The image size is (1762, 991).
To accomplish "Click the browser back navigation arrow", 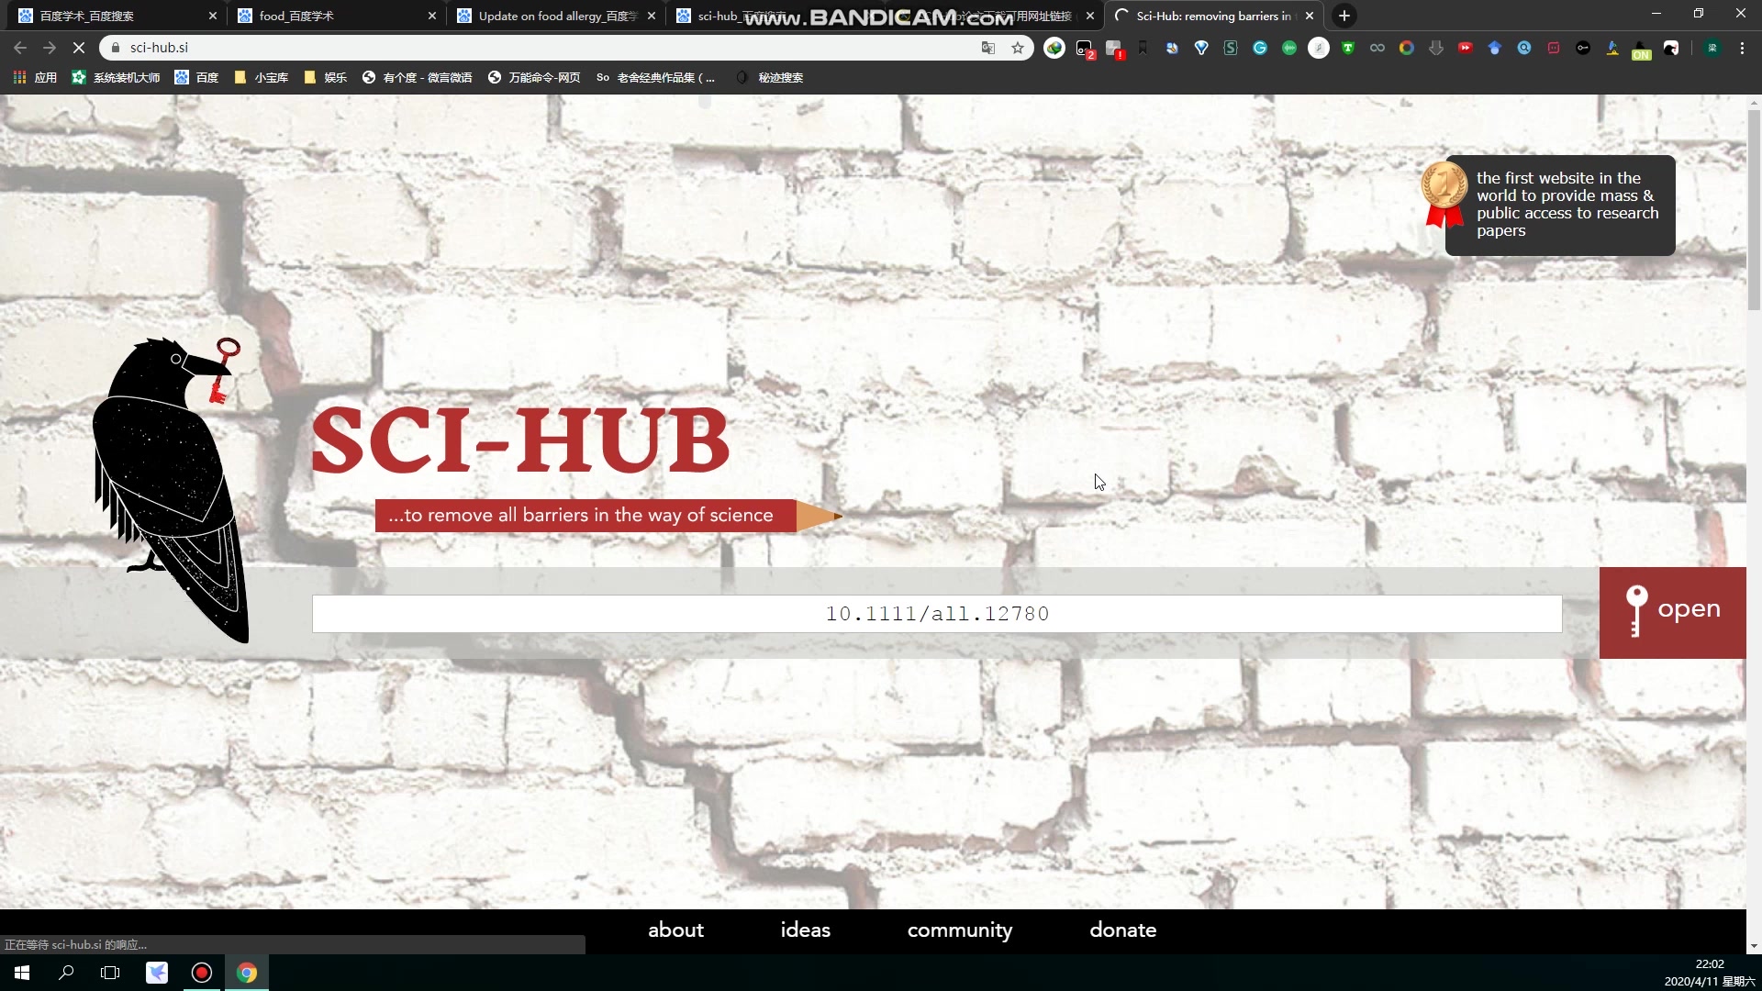I will click(x=19, y=46).
